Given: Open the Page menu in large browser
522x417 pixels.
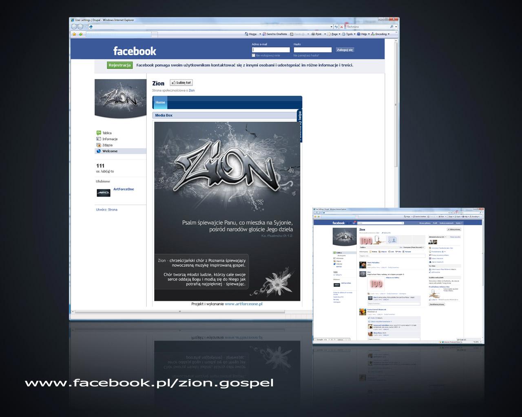Looking at the screenshot, I should point(334,34).
